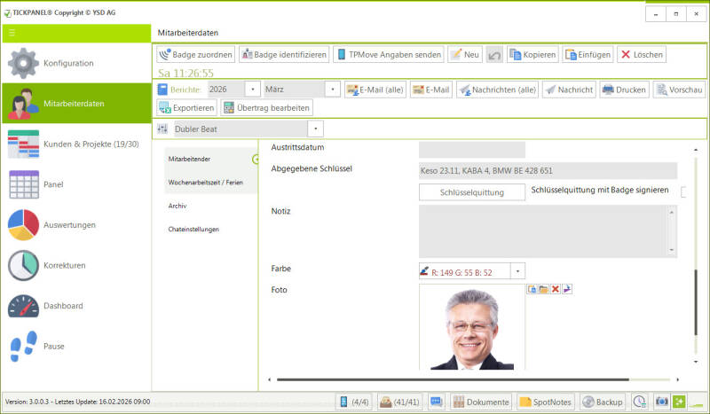Send TPMove Angaben
Viewport: 710px width, 414px height.
point(389,54)
